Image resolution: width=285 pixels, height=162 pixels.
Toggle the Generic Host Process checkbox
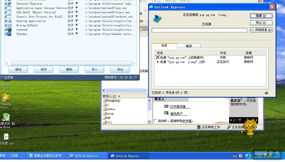pos(6,17)
